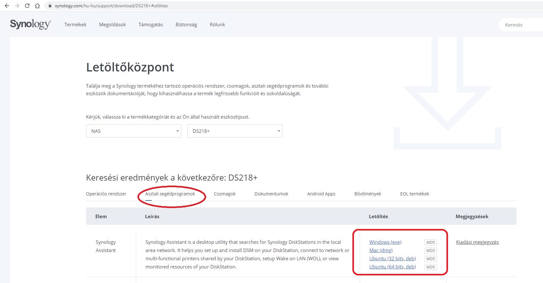Click MD5 badge next to Windows (exe)
Image resolution: width=543 pixels, height=283 pixels.
click(430, 243)
